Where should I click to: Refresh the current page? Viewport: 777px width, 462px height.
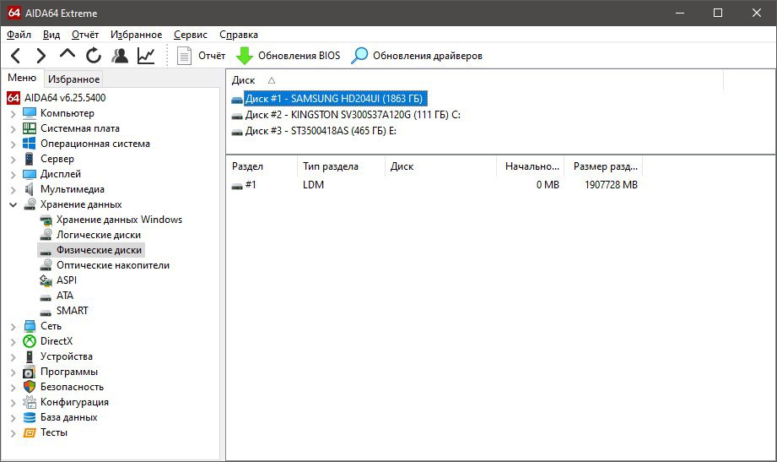tap(93, 56)
